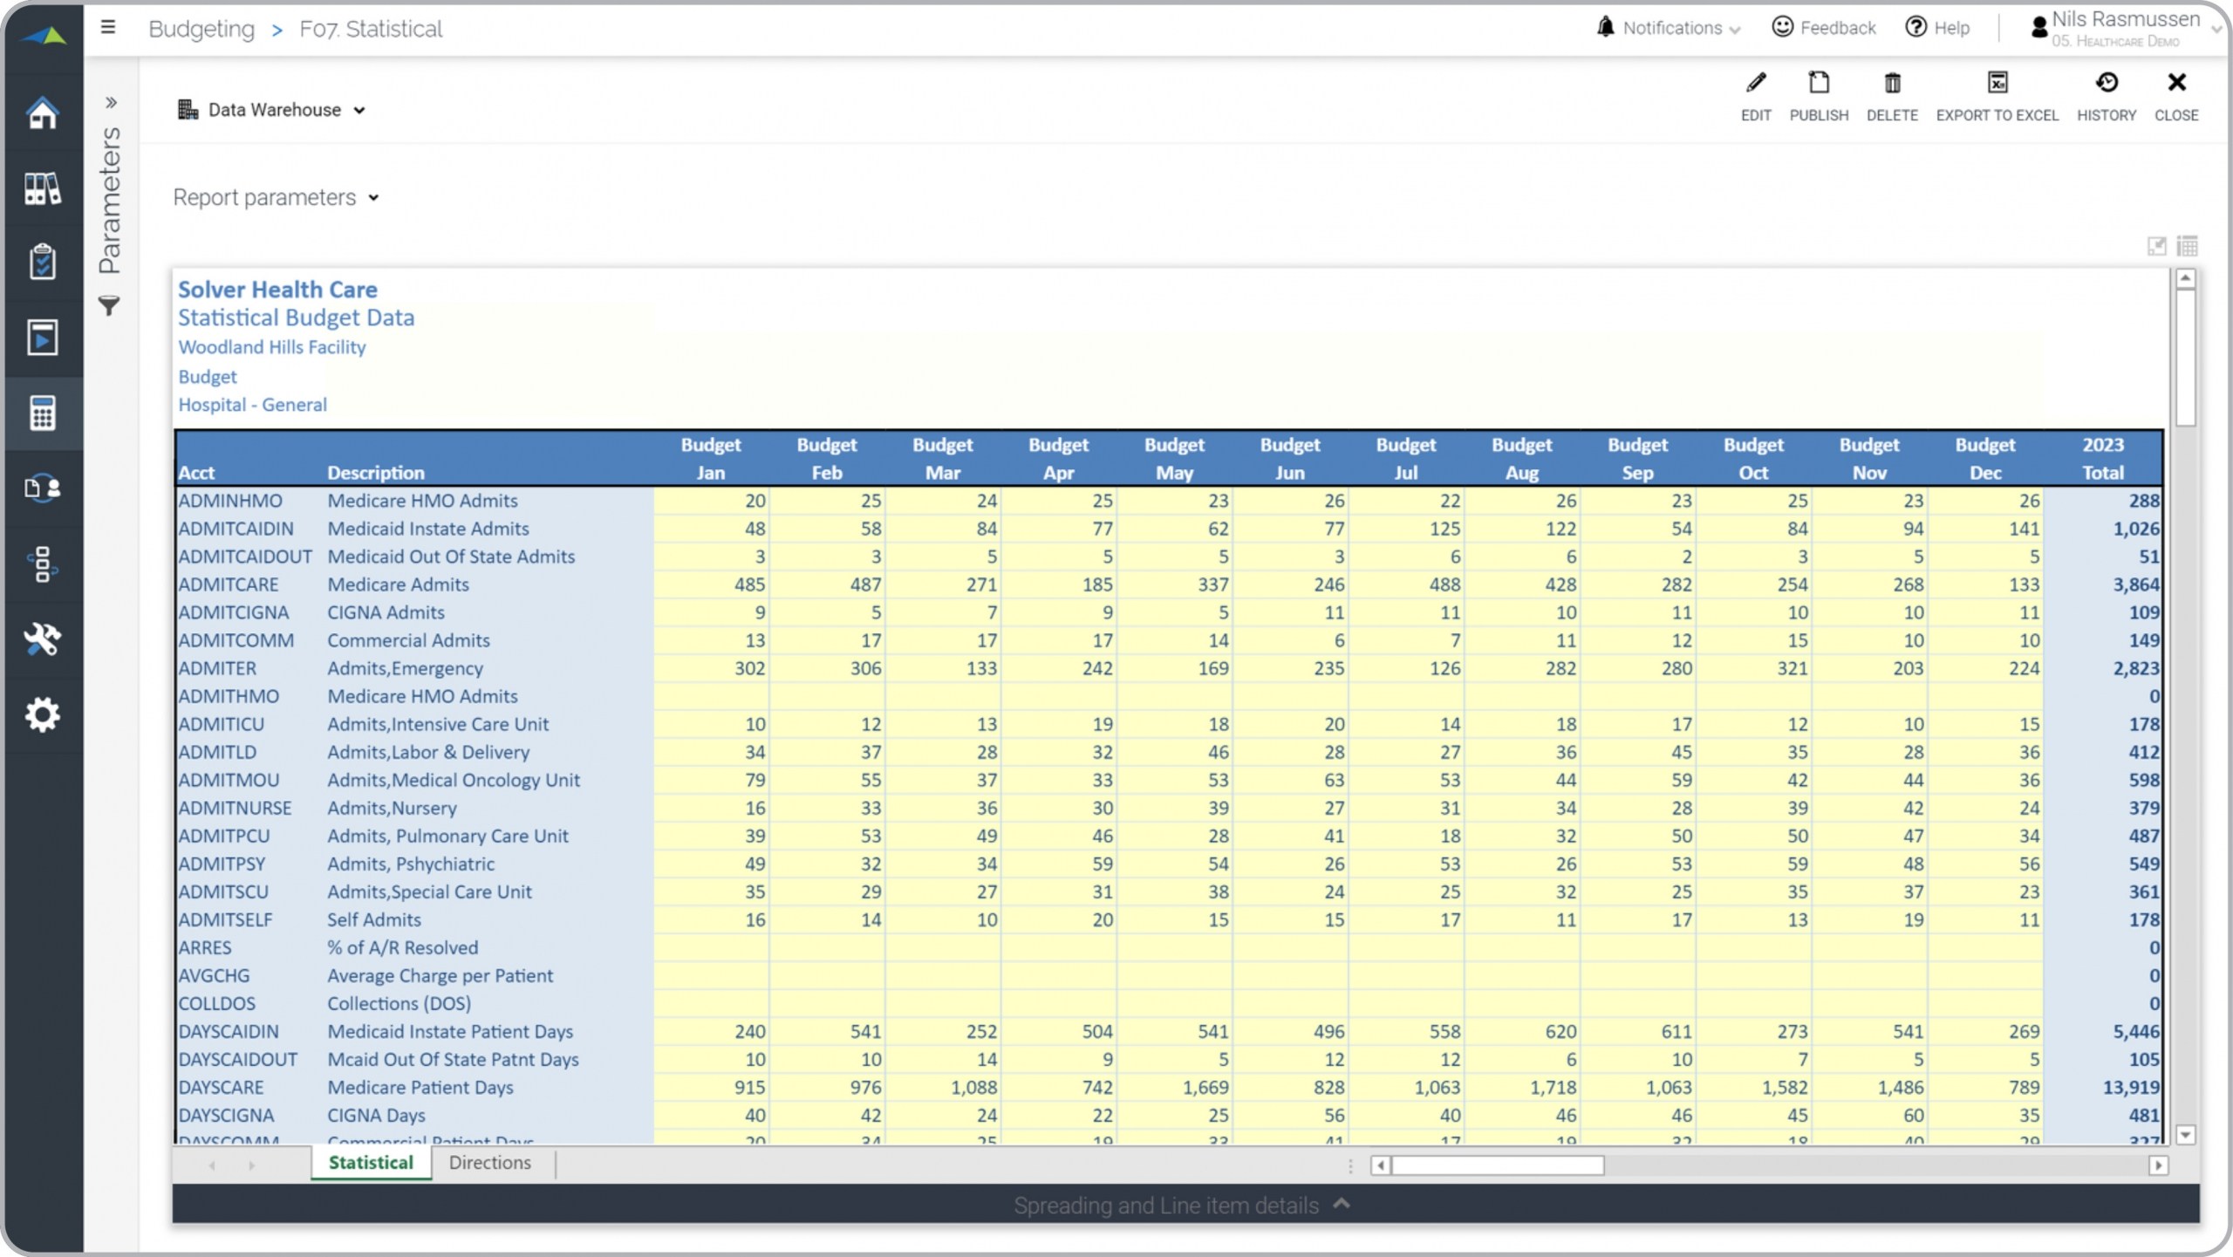Open the Data Warehouse dropdown
Image resolution: width=2233 pixels, height=1257 pixels.
pyautogui.click(x=273, y=110)
